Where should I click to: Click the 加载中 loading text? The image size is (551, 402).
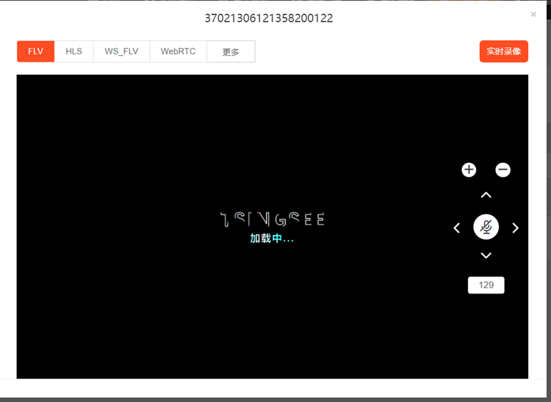click(x=272, y=238)
